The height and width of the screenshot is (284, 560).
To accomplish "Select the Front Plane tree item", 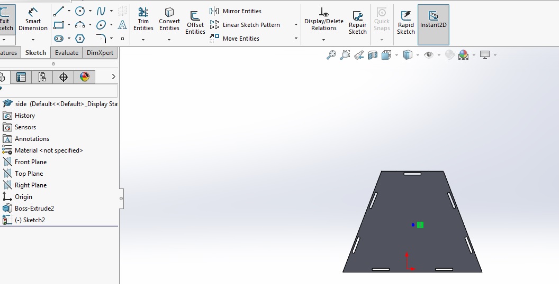I will [25, 162].
